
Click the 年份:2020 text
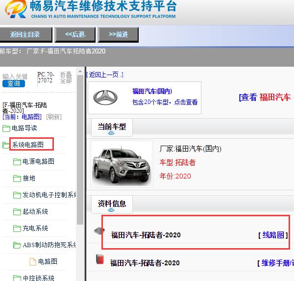175,176
